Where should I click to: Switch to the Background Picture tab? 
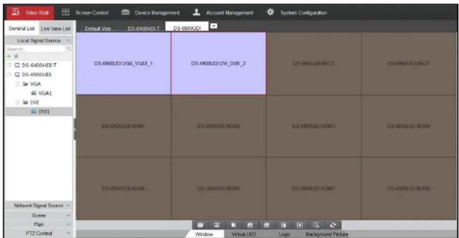(327, 234)
